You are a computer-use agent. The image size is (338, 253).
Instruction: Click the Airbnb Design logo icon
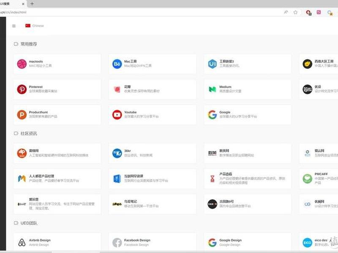click(x=22, y=242)
